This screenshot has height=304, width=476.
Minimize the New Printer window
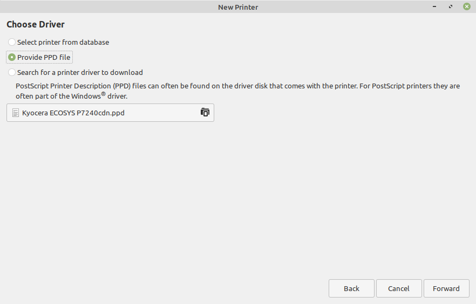(434, 6)
